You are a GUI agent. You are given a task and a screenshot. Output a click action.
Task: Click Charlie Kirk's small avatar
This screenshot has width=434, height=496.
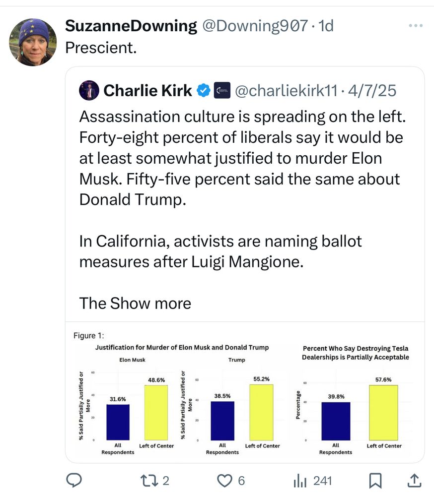89,90
